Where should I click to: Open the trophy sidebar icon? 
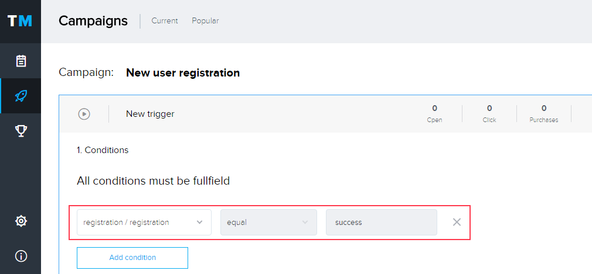21,131
